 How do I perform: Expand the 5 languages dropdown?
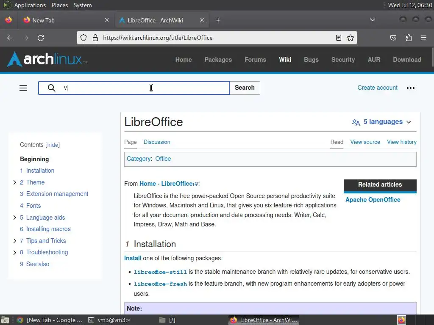[381, 122]
